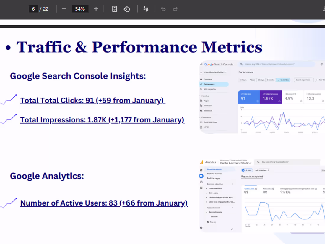Open Queries under Search Console
The height and width of the screenshot is (244, 325).
(x=214, y=216)
